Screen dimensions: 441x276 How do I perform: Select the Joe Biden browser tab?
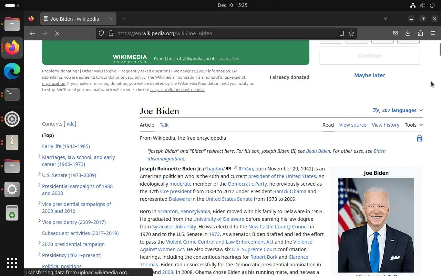click(78, 19)
